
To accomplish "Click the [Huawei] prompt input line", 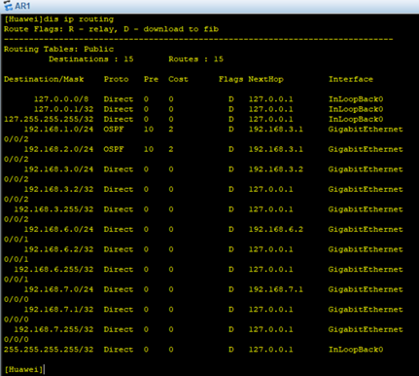I will [24, 369].
